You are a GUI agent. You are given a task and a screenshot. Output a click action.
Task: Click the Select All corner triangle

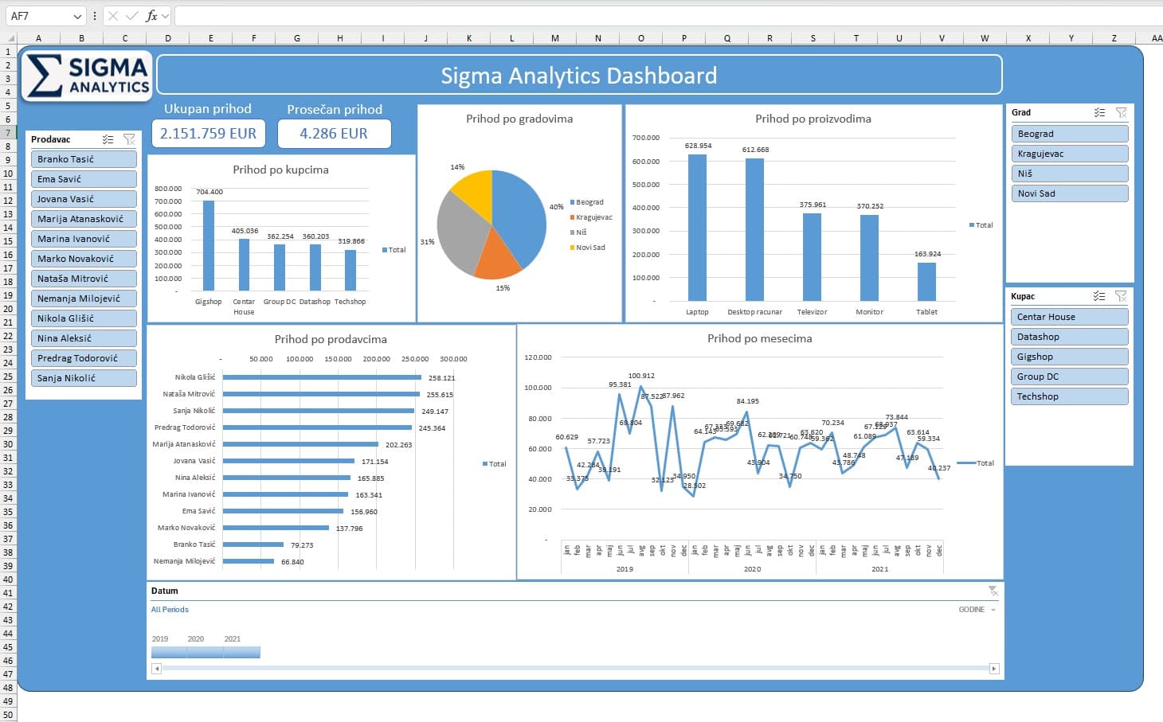[x=11, y=38]
